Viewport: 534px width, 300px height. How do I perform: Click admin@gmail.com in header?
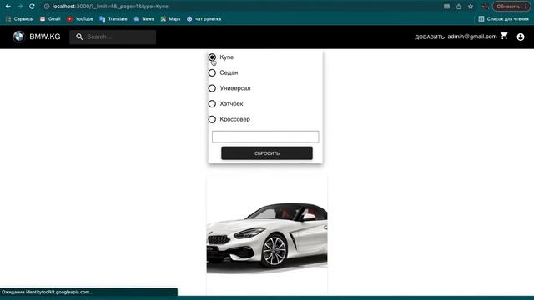click(x=472, y=37)
